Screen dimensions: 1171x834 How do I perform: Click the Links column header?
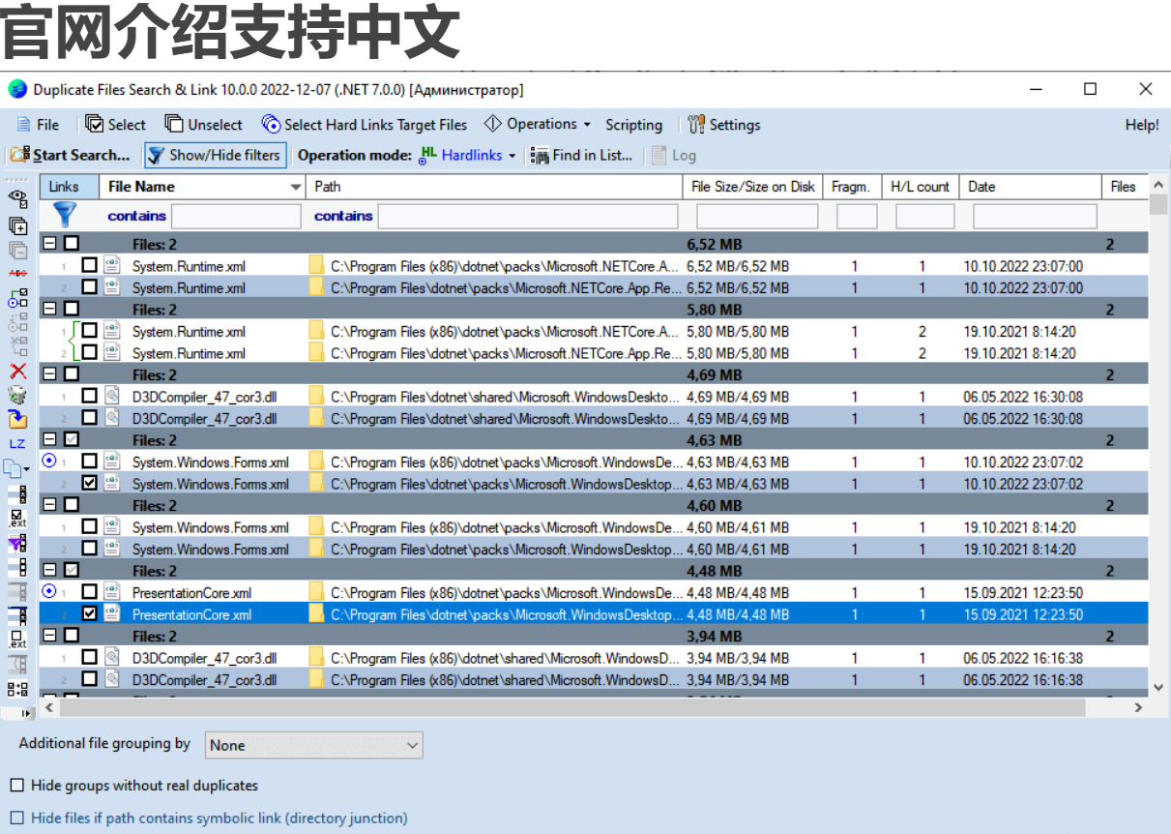[70, 187]
